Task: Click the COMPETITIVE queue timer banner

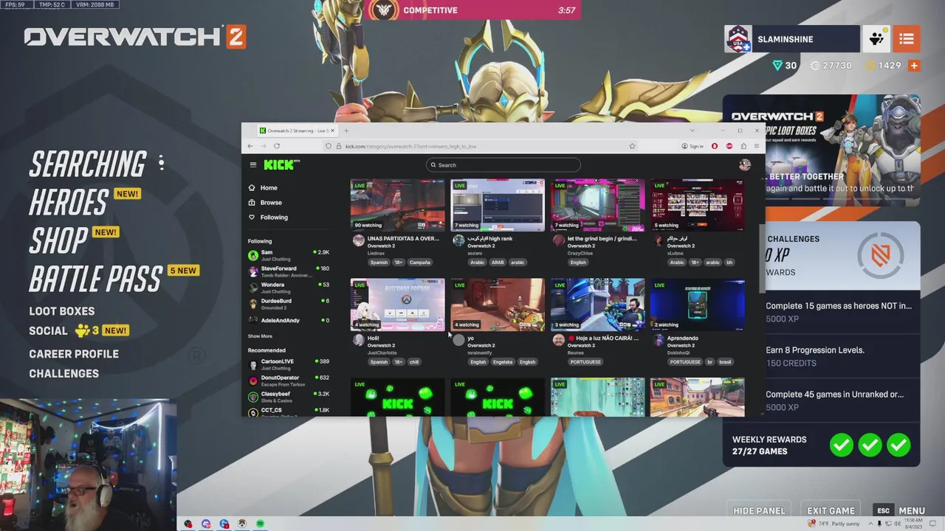Action: 473,10
